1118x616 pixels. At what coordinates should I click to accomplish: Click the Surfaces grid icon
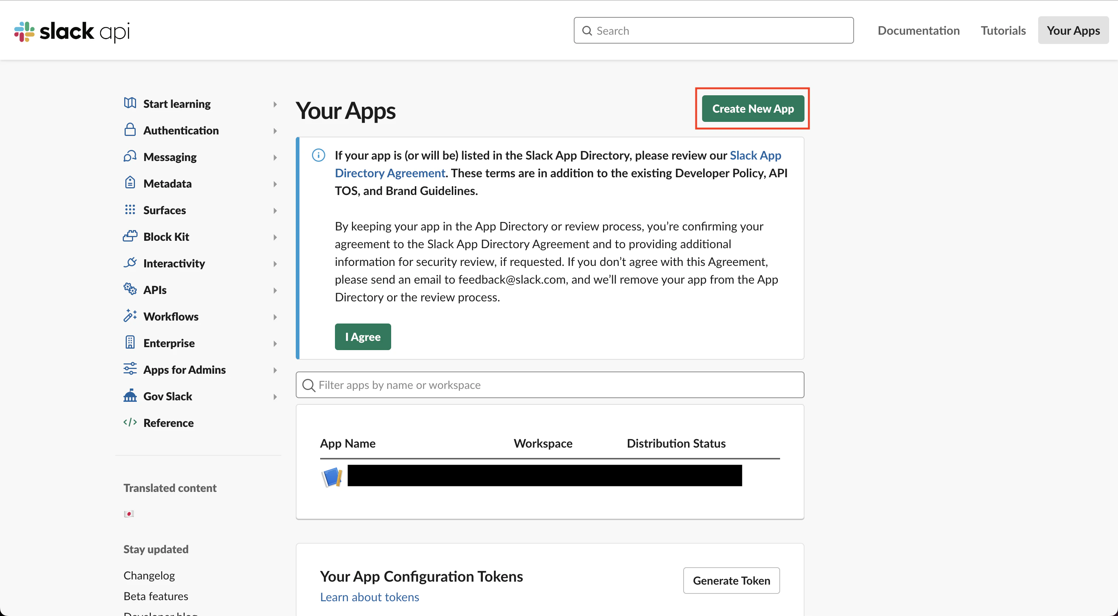(130, 209)
